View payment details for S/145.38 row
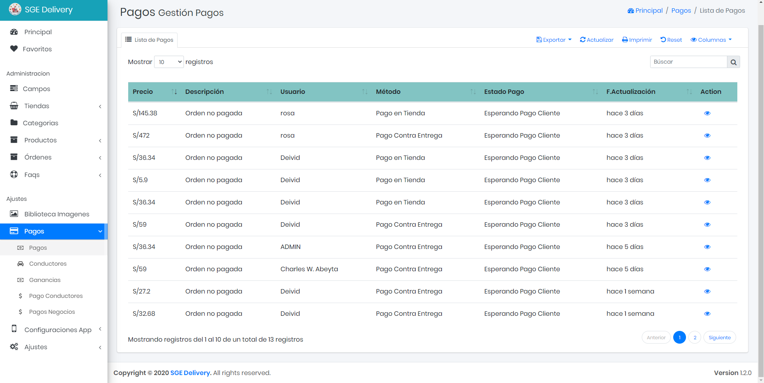 click(x=707, y=113)
